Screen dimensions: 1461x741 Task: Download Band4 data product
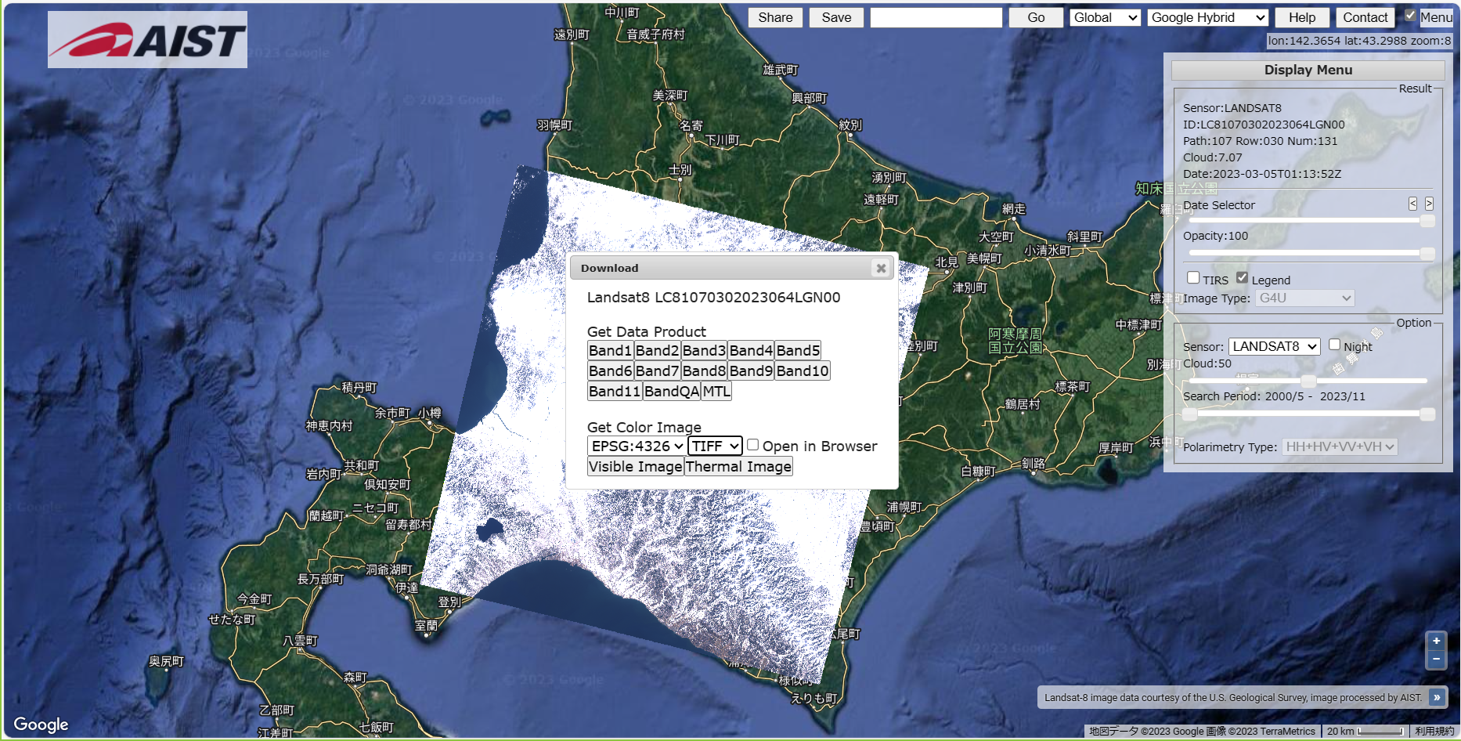[752, 350]
